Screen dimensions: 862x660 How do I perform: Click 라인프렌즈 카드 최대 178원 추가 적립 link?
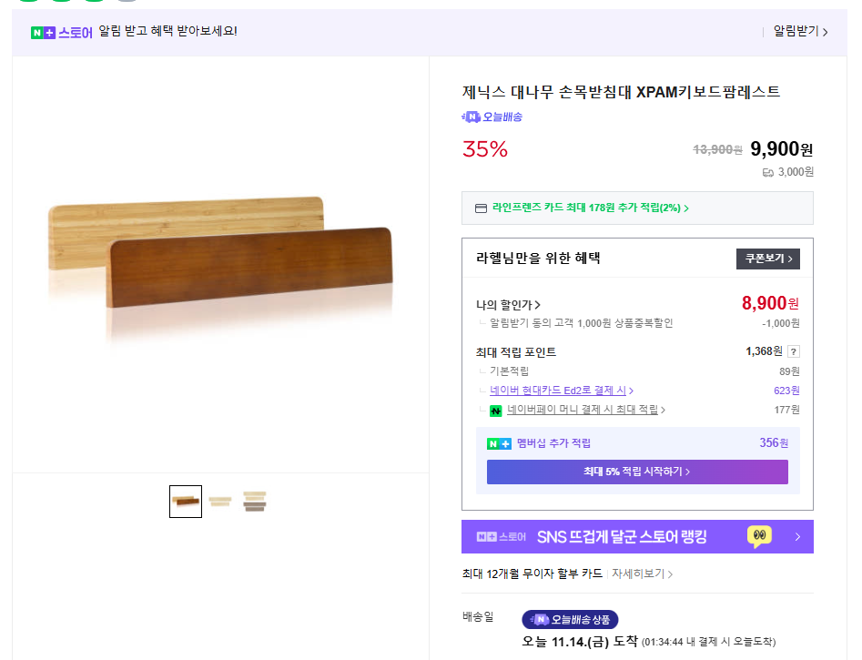pyautogui.click(x=590, y=208)
